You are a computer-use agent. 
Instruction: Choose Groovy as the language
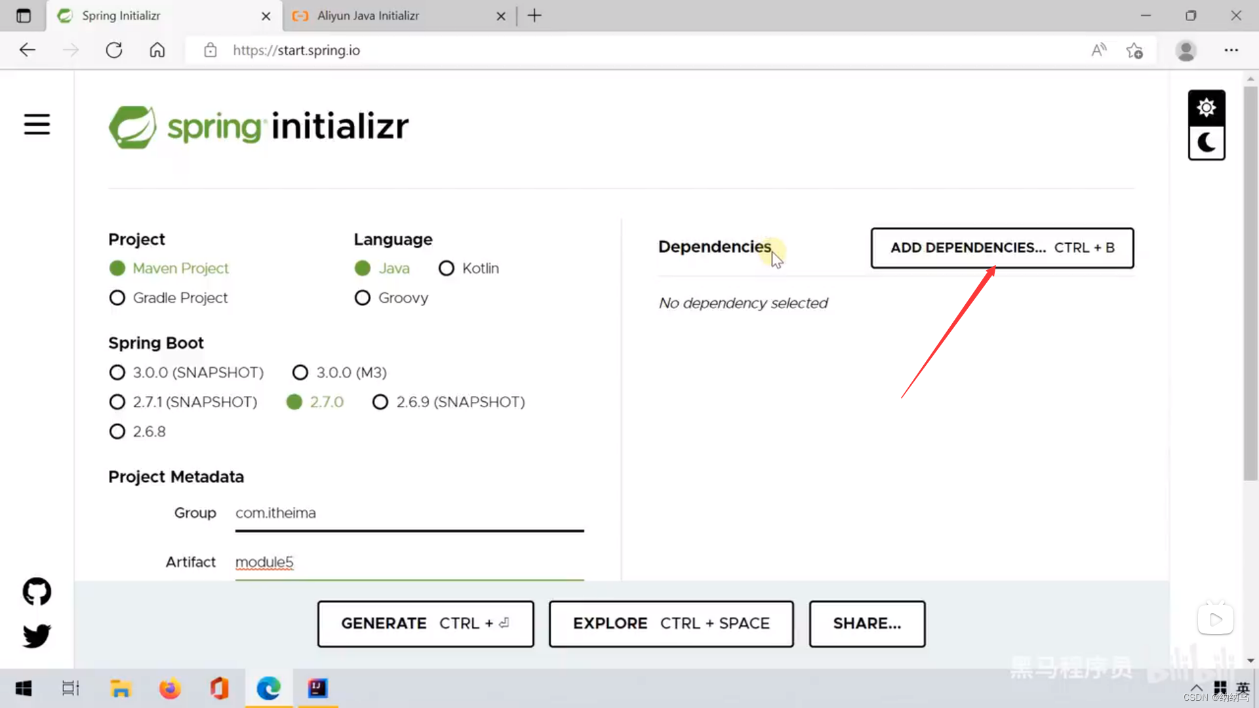(391, 298)
